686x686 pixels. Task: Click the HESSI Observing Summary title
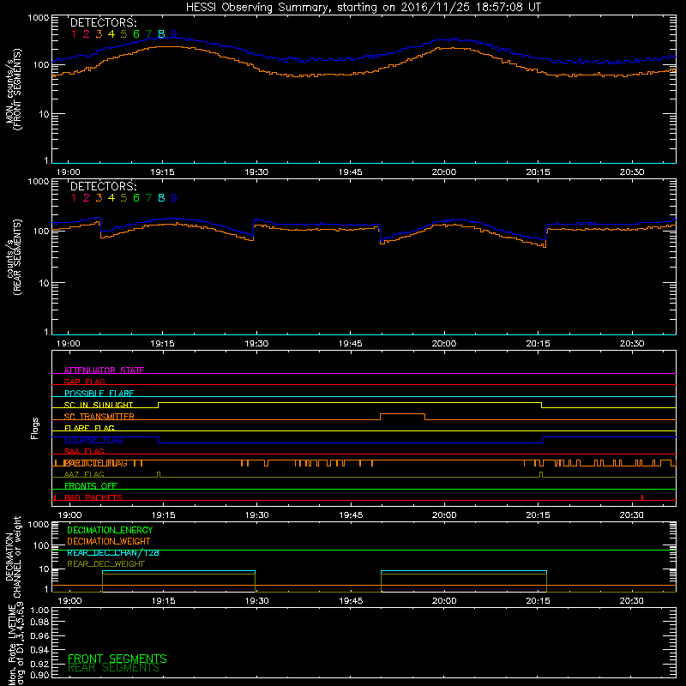[364, 8]
